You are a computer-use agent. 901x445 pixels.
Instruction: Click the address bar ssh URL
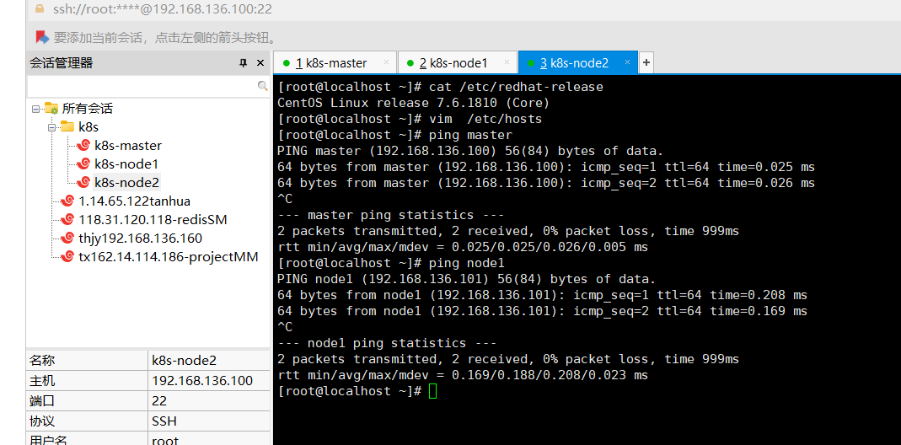point(162,9)
